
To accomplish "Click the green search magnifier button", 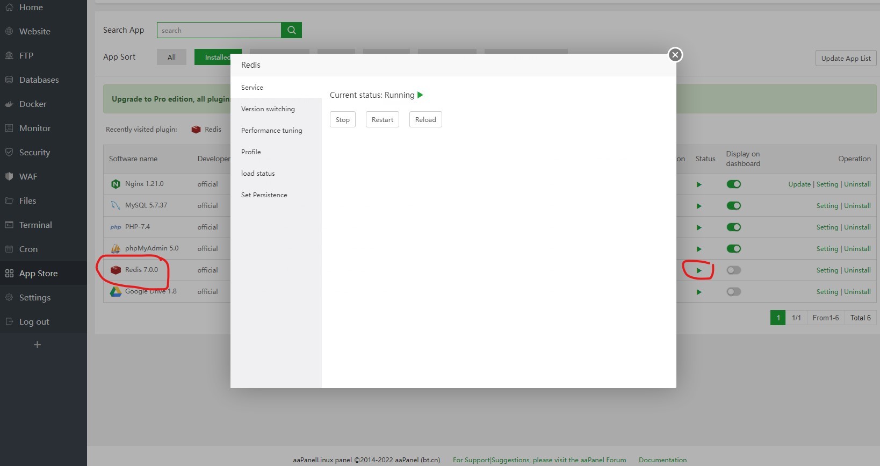I will click(x=292, y=30).
